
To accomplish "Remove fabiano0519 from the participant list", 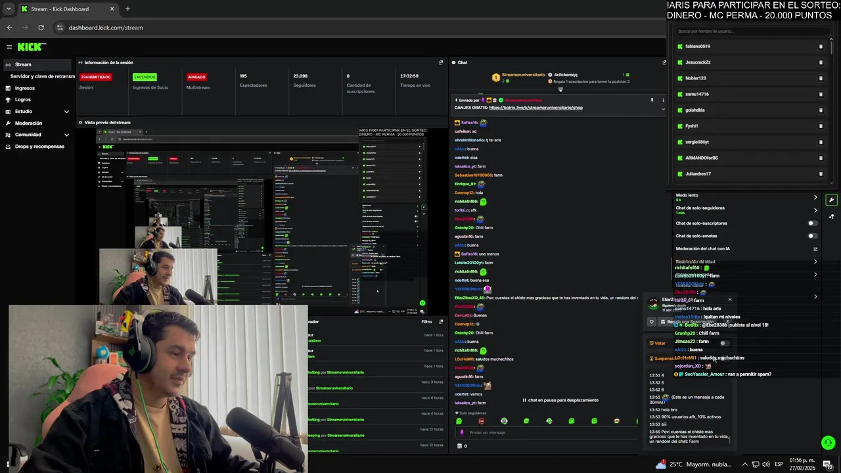I will (x=821, y=47).
